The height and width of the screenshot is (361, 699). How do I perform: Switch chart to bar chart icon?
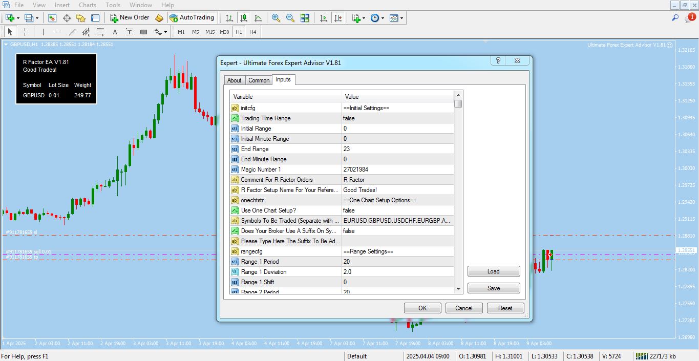tap(229, 17)
